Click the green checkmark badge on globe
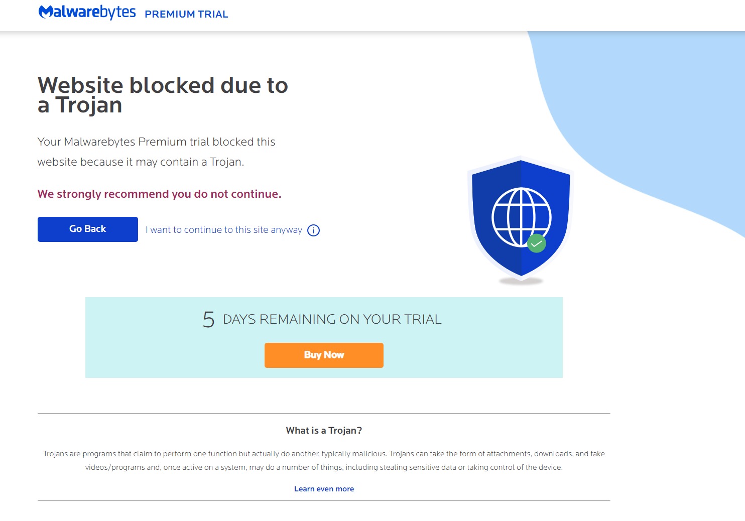The height and width of the screenshot is (521, 745). point(537,243)
